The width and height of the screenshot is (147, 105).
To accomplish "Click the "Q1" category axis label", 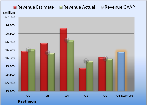I will click(x=86, y=96).
